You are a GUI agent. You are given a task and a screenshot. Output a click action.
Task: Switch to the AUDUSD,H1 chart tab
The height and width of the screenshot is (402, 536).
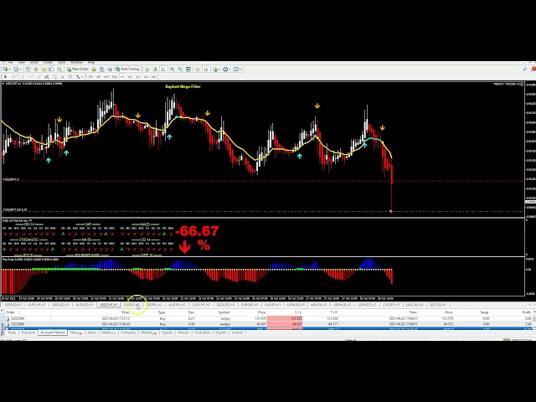point(84,305)
